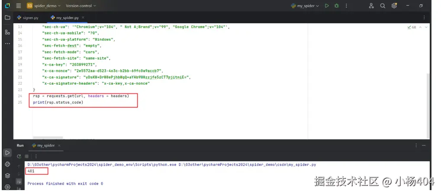Open Python Packages layers icon
This screenshot has height=194, width=441.
pyautogui.click(x=8, y=176)
